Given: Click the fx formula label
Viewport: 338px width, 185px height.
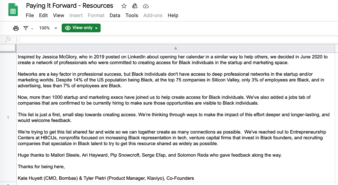Looking at the screenshot, I should 8,39.
